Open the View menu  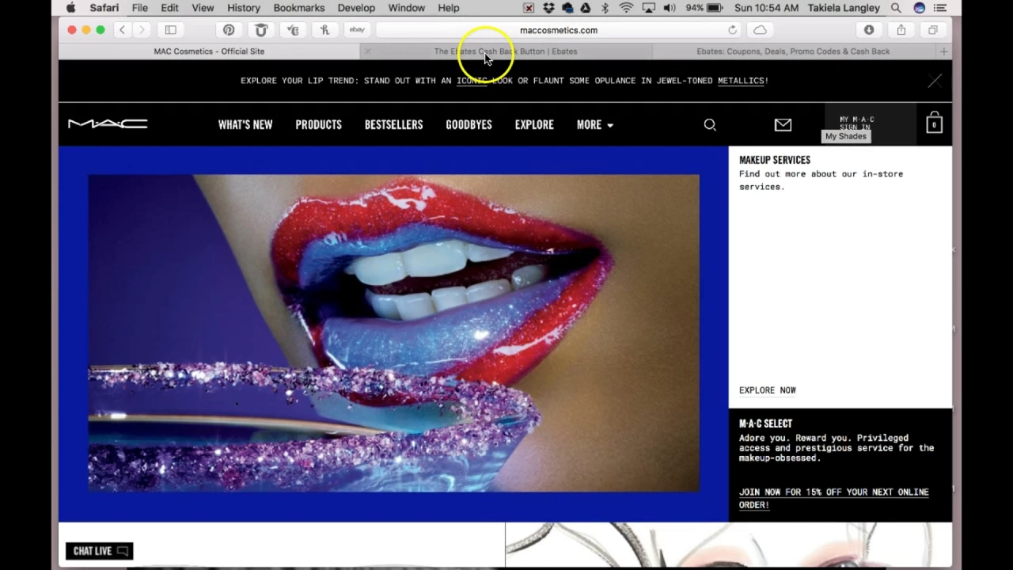coord(203,8)
